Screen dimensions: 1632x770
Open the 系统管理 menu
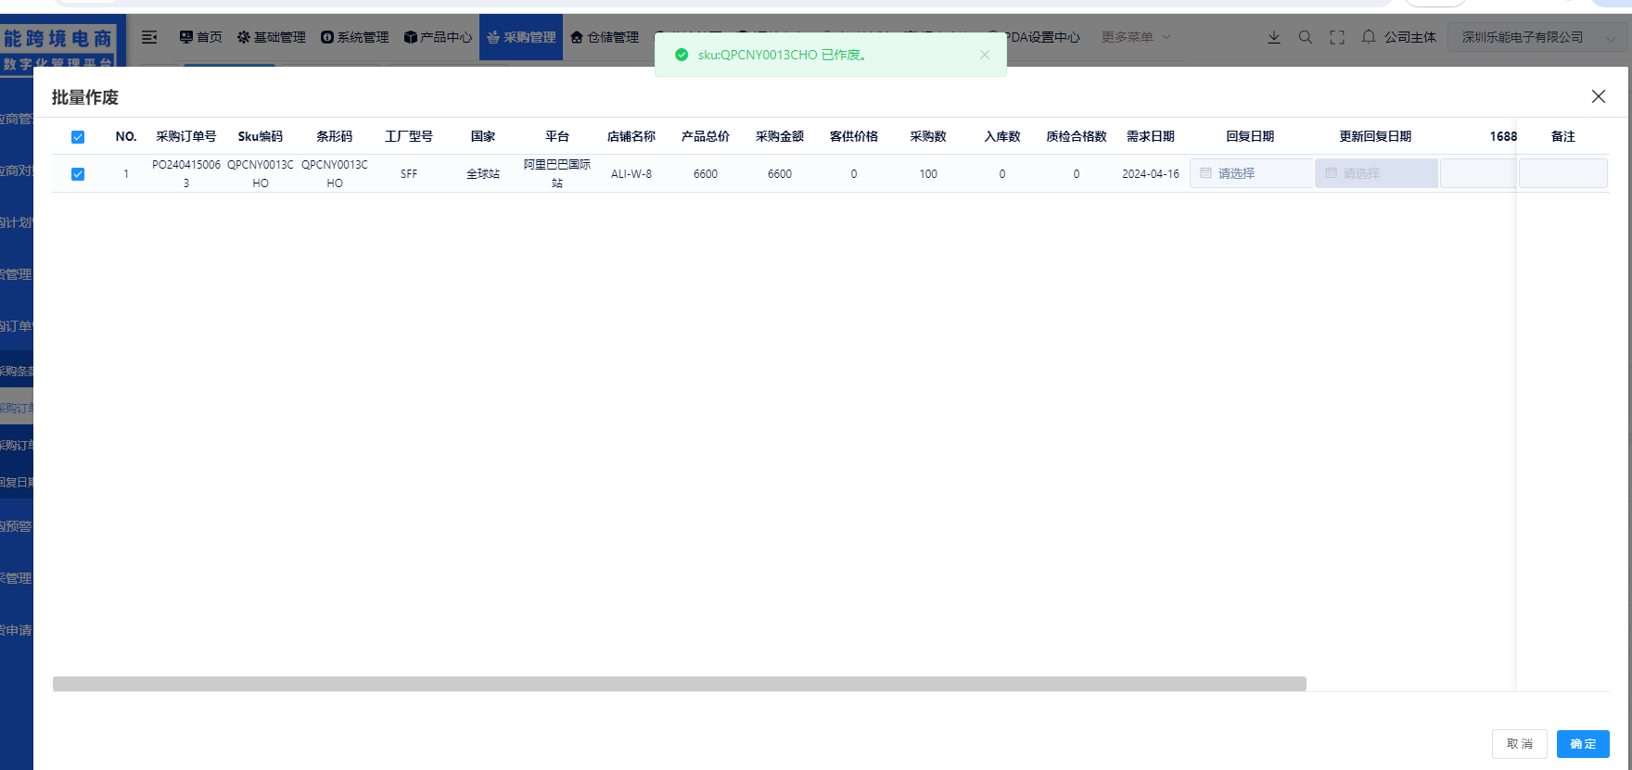tap(354, 37)
